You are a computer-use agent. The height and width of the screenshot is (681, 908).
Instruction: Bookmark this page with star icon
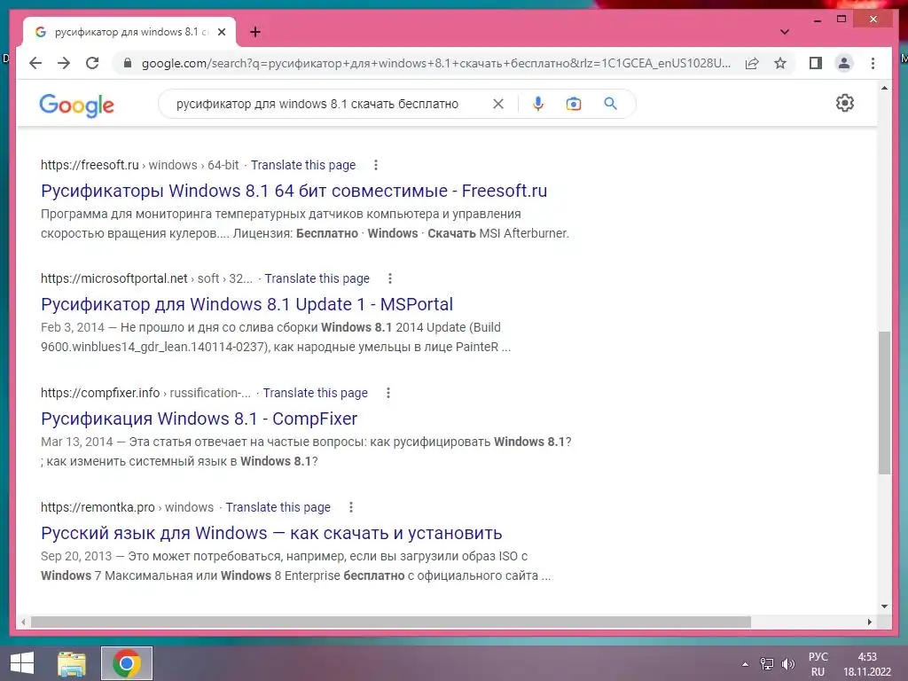coord(780,63)
